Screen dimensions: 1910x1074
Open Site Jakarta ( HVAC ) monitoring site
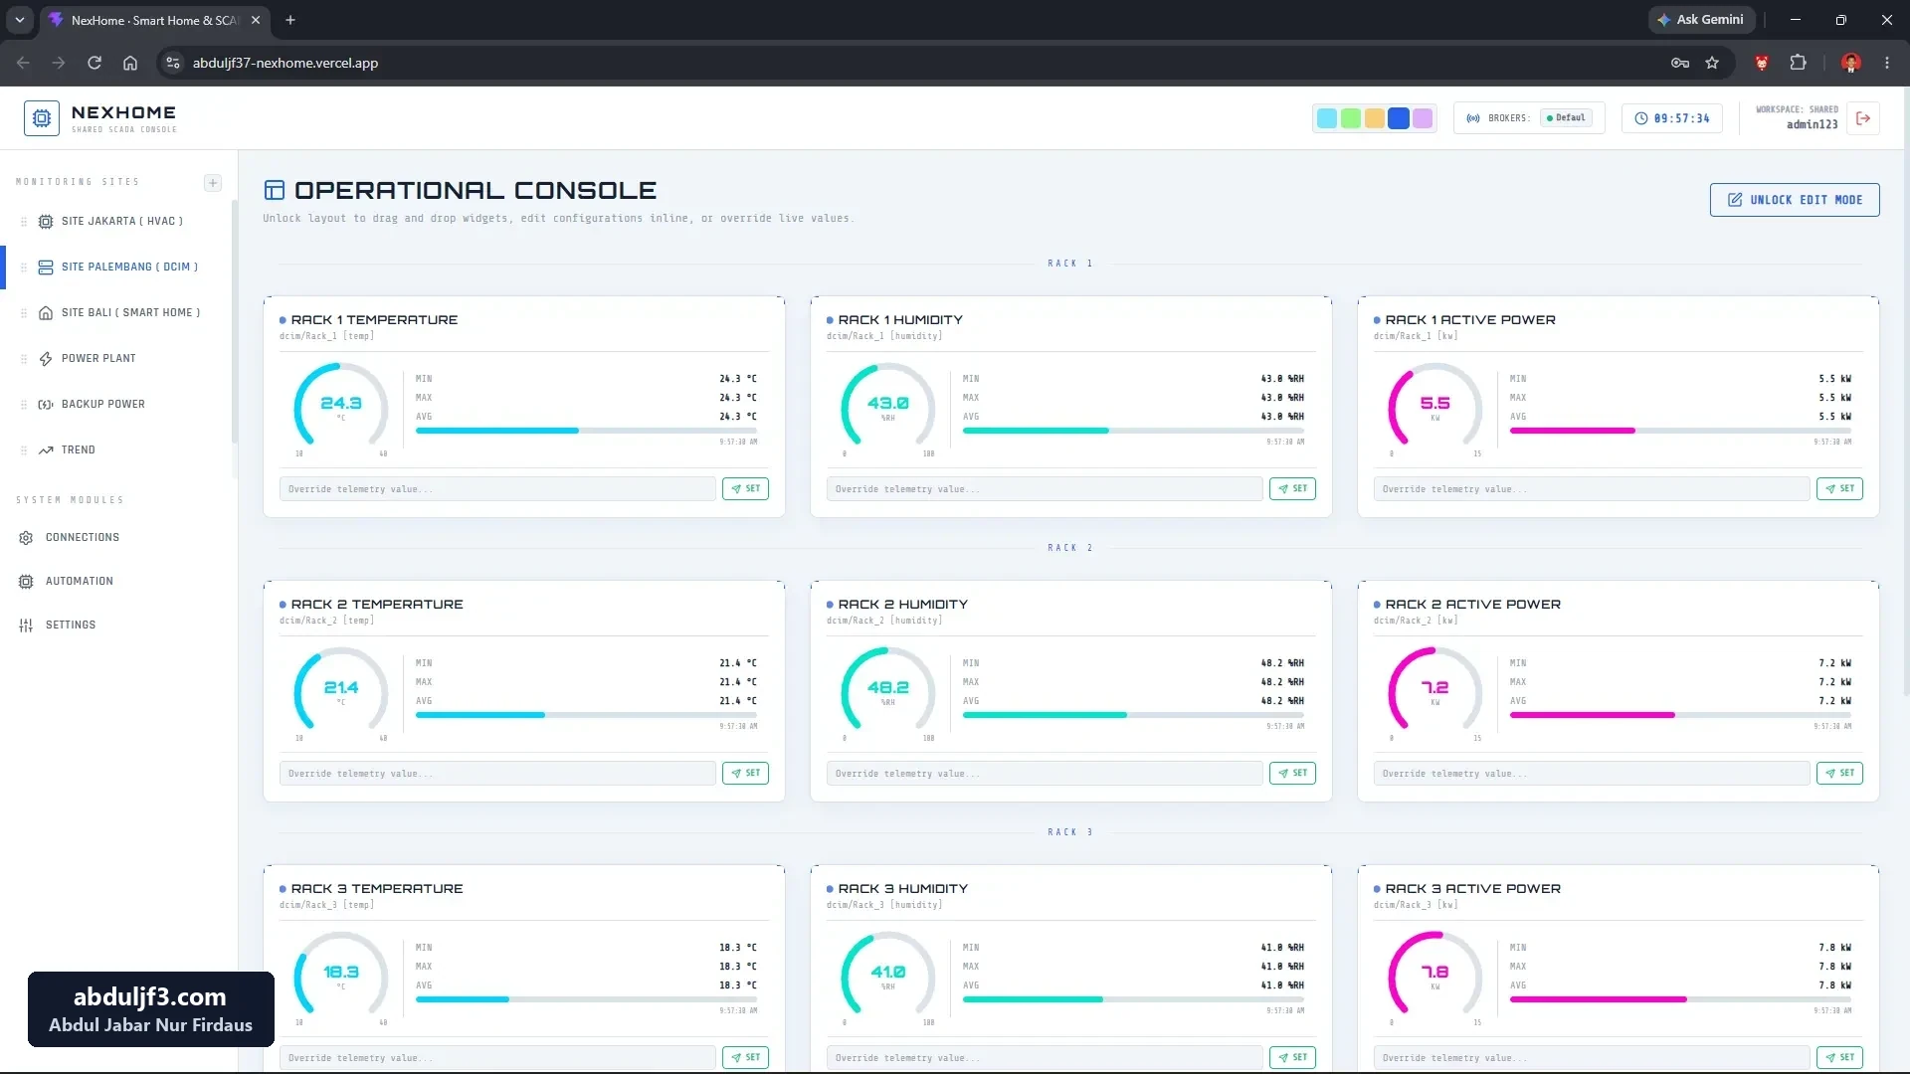(x=122, y=222)
